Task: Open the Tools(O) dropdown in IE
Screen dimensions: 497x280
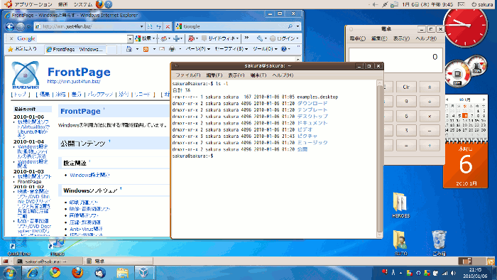Action: pos(265,49)
